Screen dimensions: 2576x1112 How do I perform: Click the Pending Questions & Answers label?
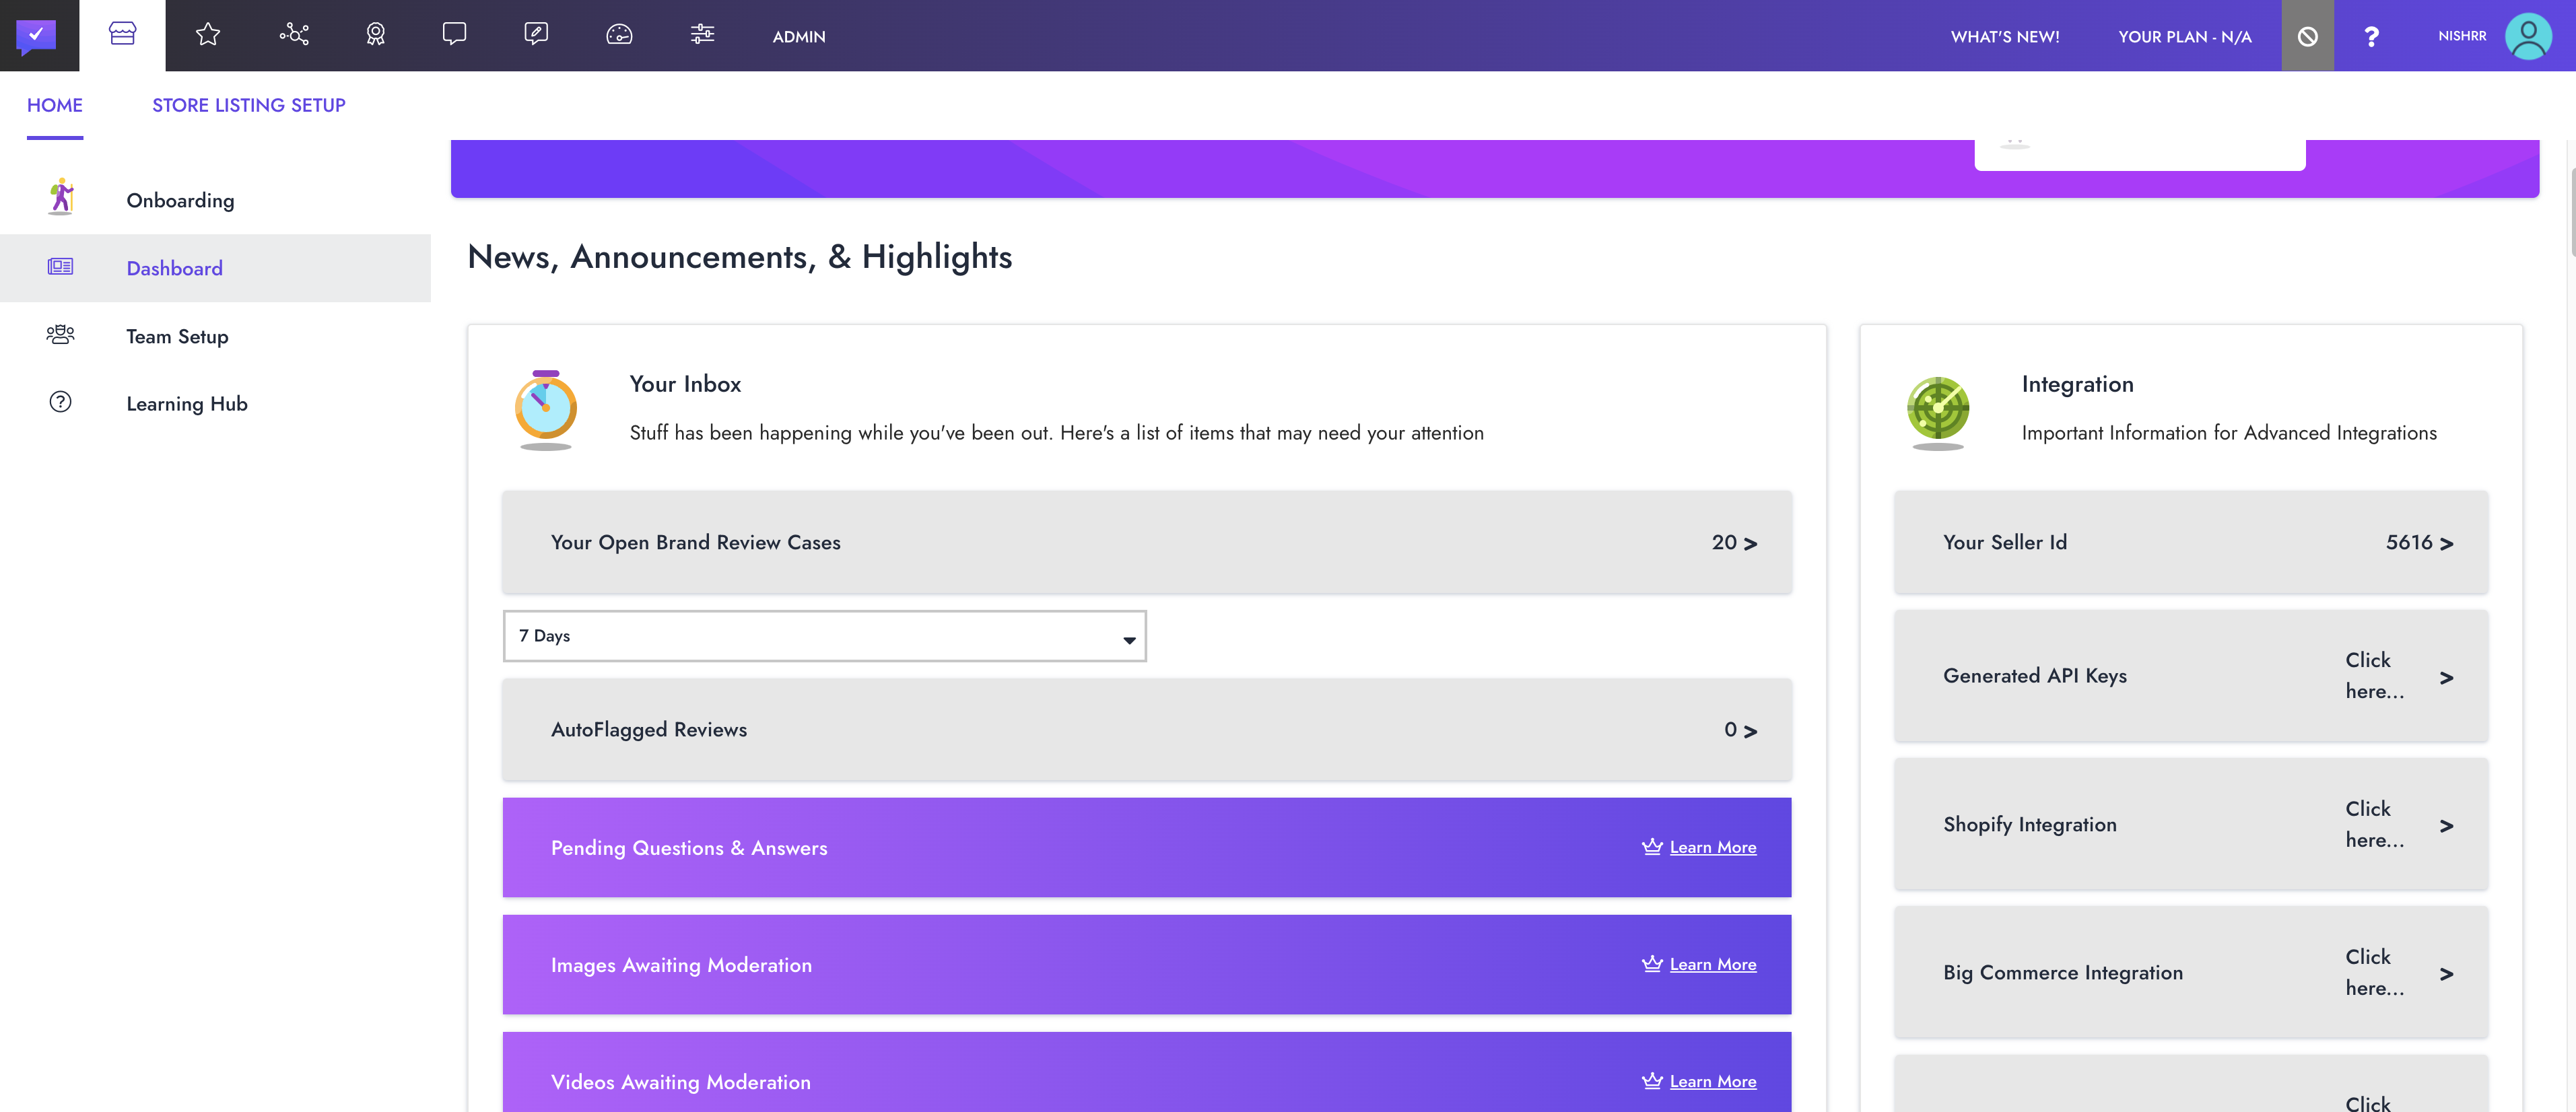tap(688, 847)
